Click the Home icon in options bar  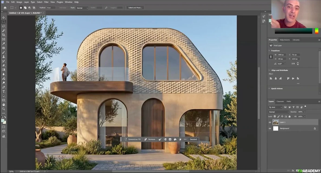(5, 8)
